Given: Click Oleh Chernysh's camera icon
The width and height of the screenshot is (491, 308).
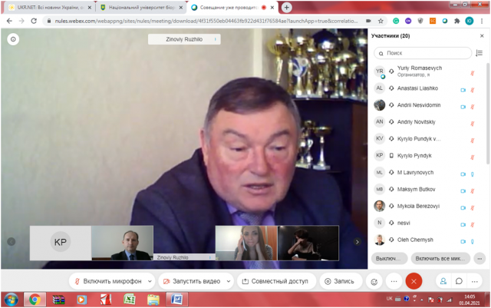Looking at the screenshot, I should [463, 241].
